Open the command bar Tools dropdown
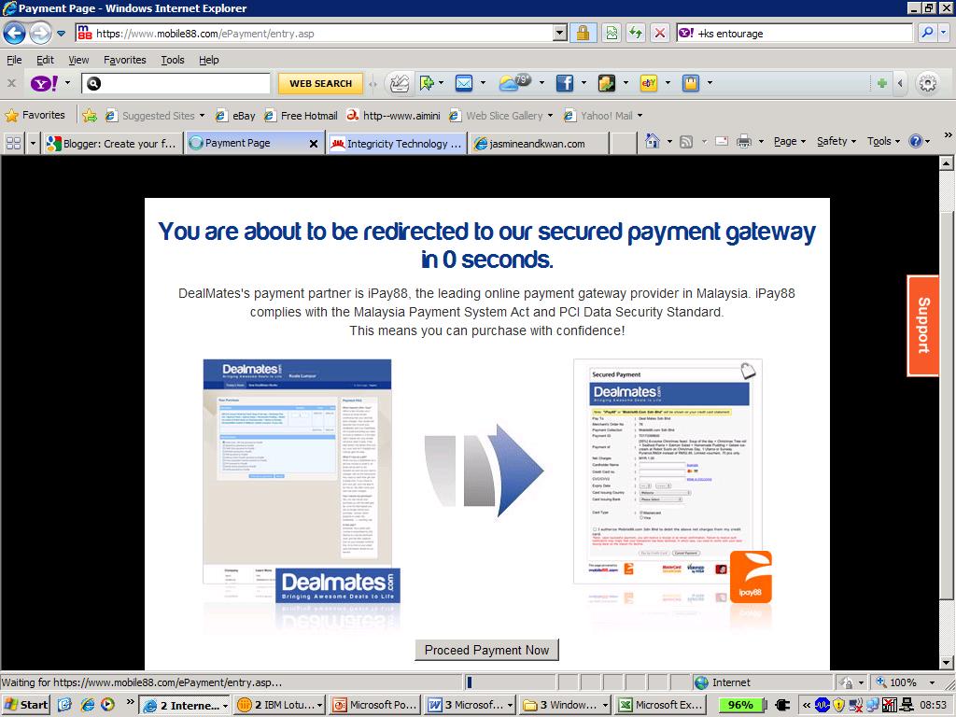Image resolution: width=956 pixels, height=717 pixels. pos(883,142)
